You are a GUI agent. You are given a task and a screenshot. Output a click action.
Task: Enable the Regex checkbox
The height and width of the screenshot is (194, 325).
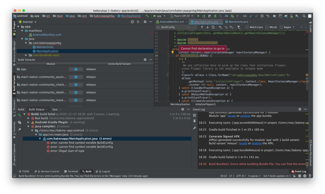pyautogui.click(x=281, y=27)
